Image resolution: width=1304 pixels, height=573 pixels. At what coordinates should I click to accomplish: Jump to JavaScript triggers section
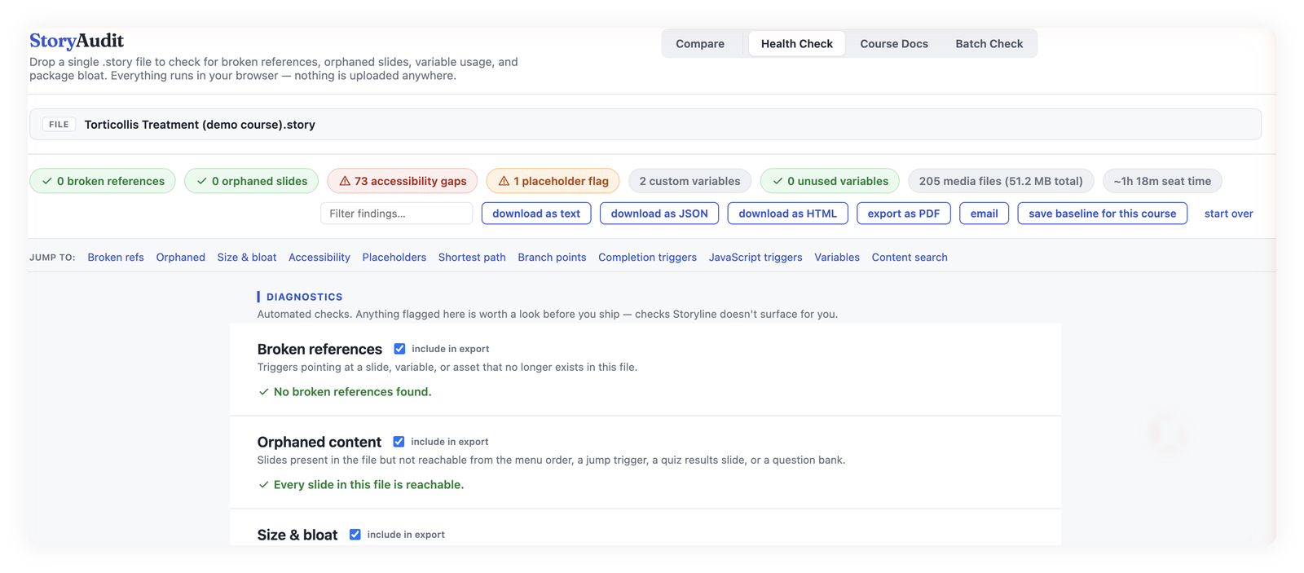pyautogui.click(x=755, y=257)
